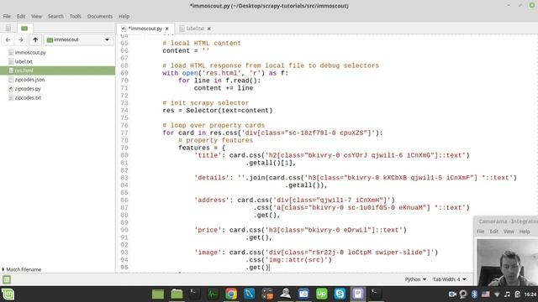This screenshot has height=302, width=538.
Task: Click the Camorama webcam preview image
Action: click(x=507, y=263)
